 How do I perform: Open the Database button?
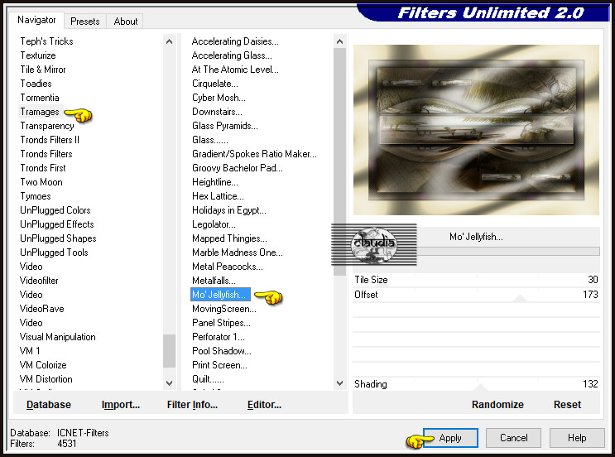click(49, 405)
